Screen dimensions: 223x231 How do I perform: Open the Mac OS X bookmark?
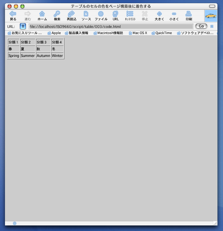(x=138, y=33)
